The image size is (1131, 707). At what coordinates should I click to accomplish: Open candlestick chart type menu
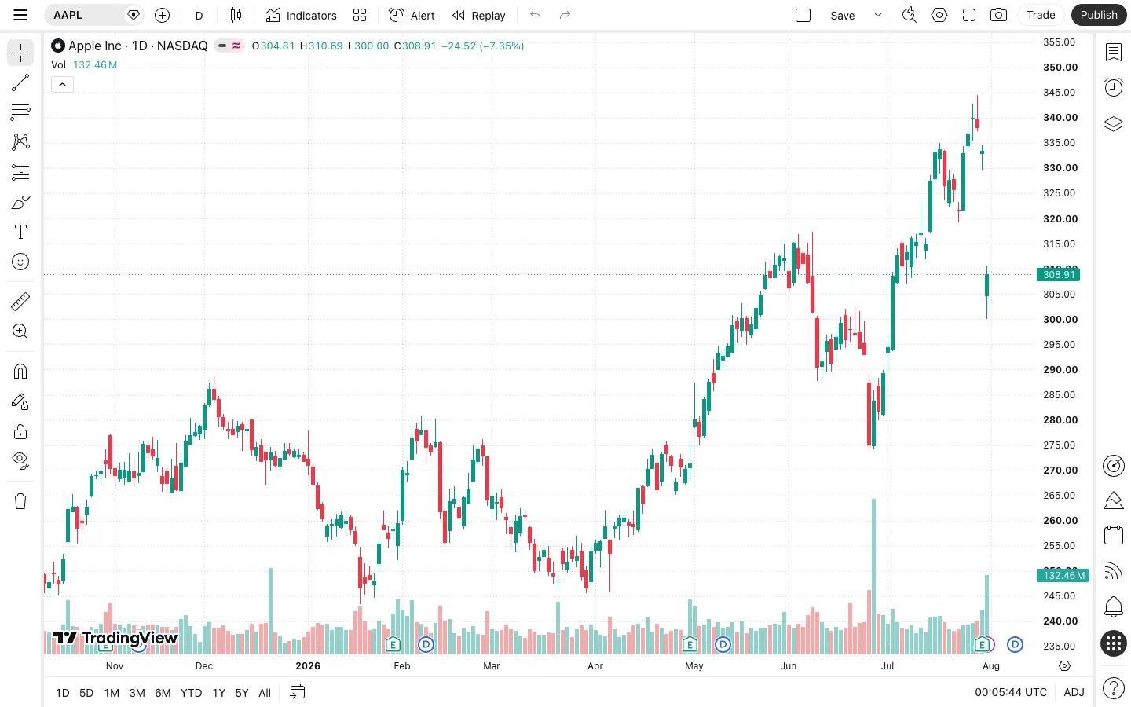[236, 15]
